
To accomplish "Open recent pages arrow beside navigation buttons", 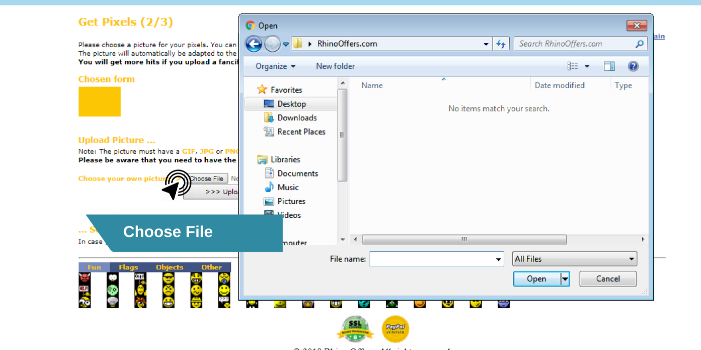I will (286, 44).
